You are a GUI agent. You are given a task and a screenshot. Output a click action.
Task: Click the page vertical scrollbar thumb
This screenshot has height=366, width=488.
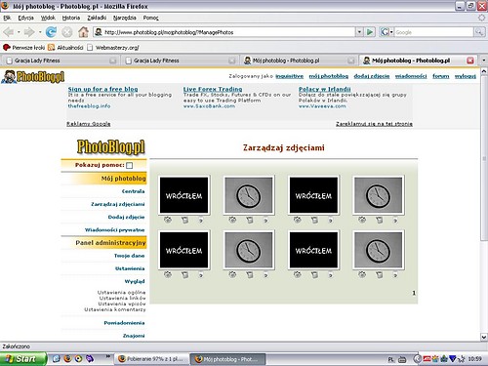(x=484, y=157)
